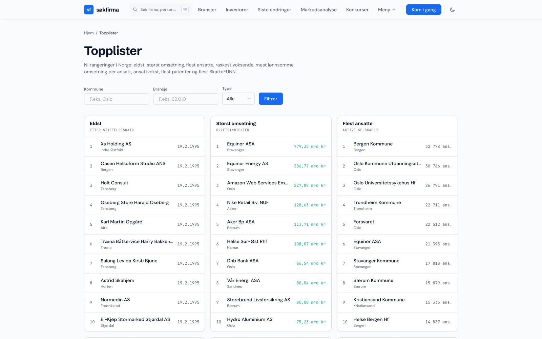Open El-Kjøp Stormarked Stjørdal AS
This screenshot has width=542, height=339.
click(145, 322)
